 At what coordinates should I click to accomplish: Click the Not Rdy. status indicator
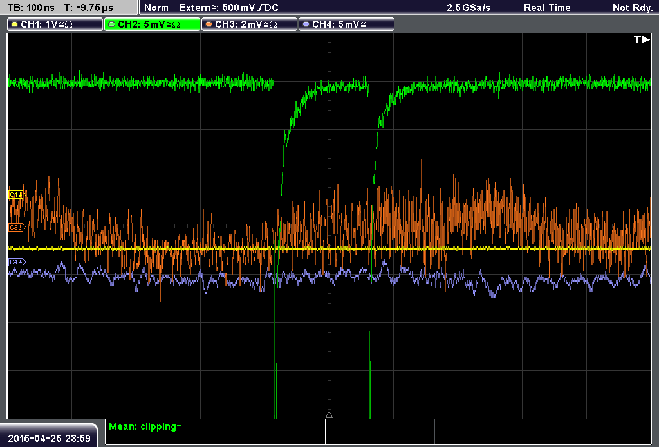[633, 8]
